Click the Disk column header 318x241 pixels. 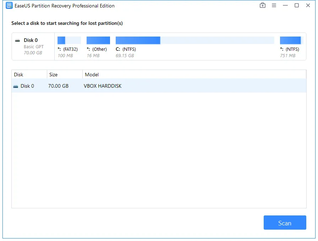[x=29, y=75]
